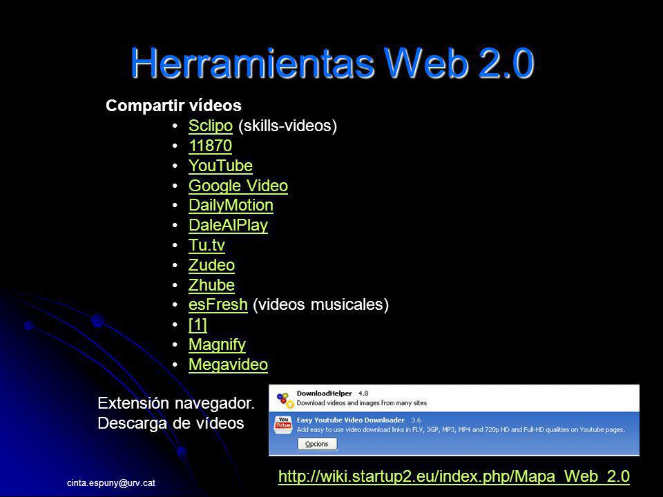Visit the DailyMotion link

pos(231,206)
